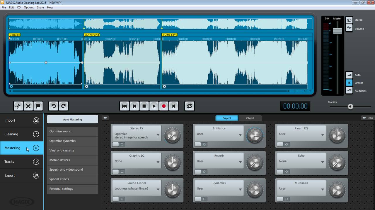Viewport: 375px width, 210px height.
Task: Collapse panel with left arrow button
Action: pos(105,118)
